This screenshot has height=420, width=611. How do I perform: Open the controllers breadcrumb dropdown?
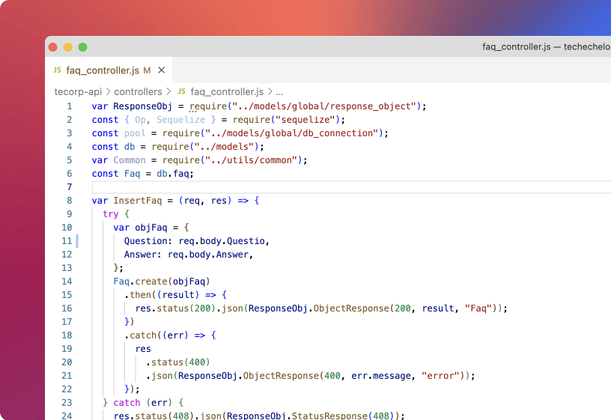click(138, 92)
